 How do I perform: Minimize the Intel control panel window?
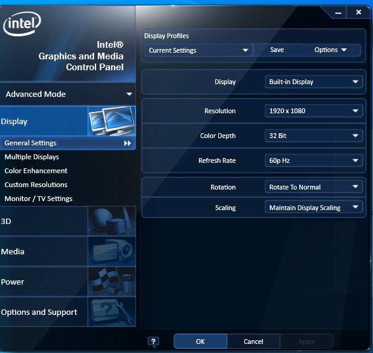click(x=338, y=13)
